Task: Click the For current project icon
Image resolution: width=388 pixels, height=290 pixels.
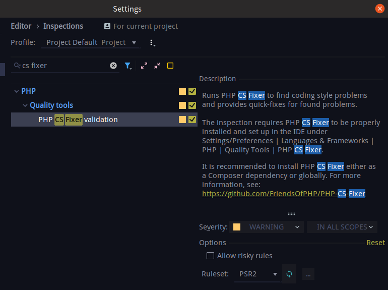Action: [107, 26]
